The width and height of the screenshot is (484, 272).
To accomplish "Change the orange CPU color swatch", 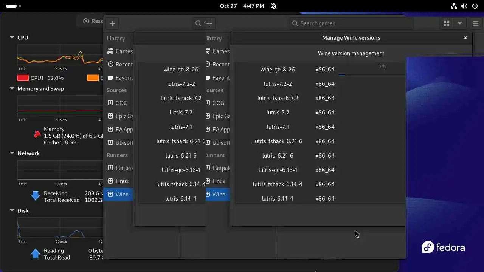I will (x=93, y=78).
